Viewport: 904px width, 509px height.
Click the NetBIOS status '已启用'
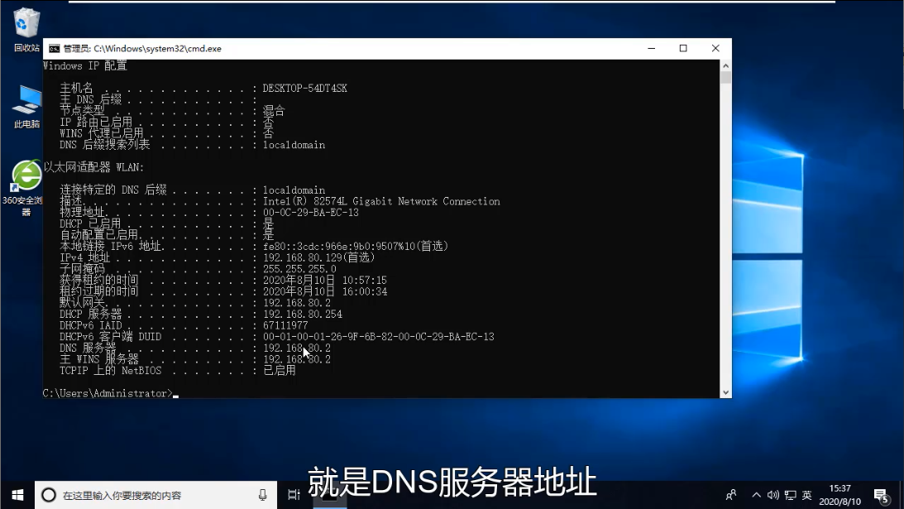tap(279, 371)
